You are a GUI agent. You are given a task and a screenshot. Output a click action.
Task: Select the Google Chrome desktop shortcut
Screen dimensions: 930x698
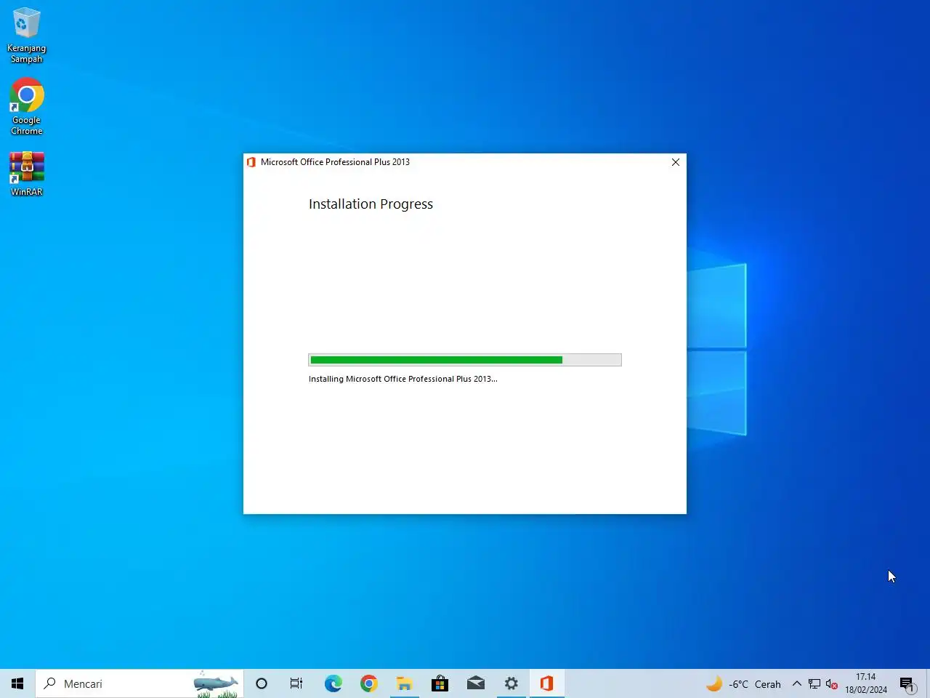26,107
